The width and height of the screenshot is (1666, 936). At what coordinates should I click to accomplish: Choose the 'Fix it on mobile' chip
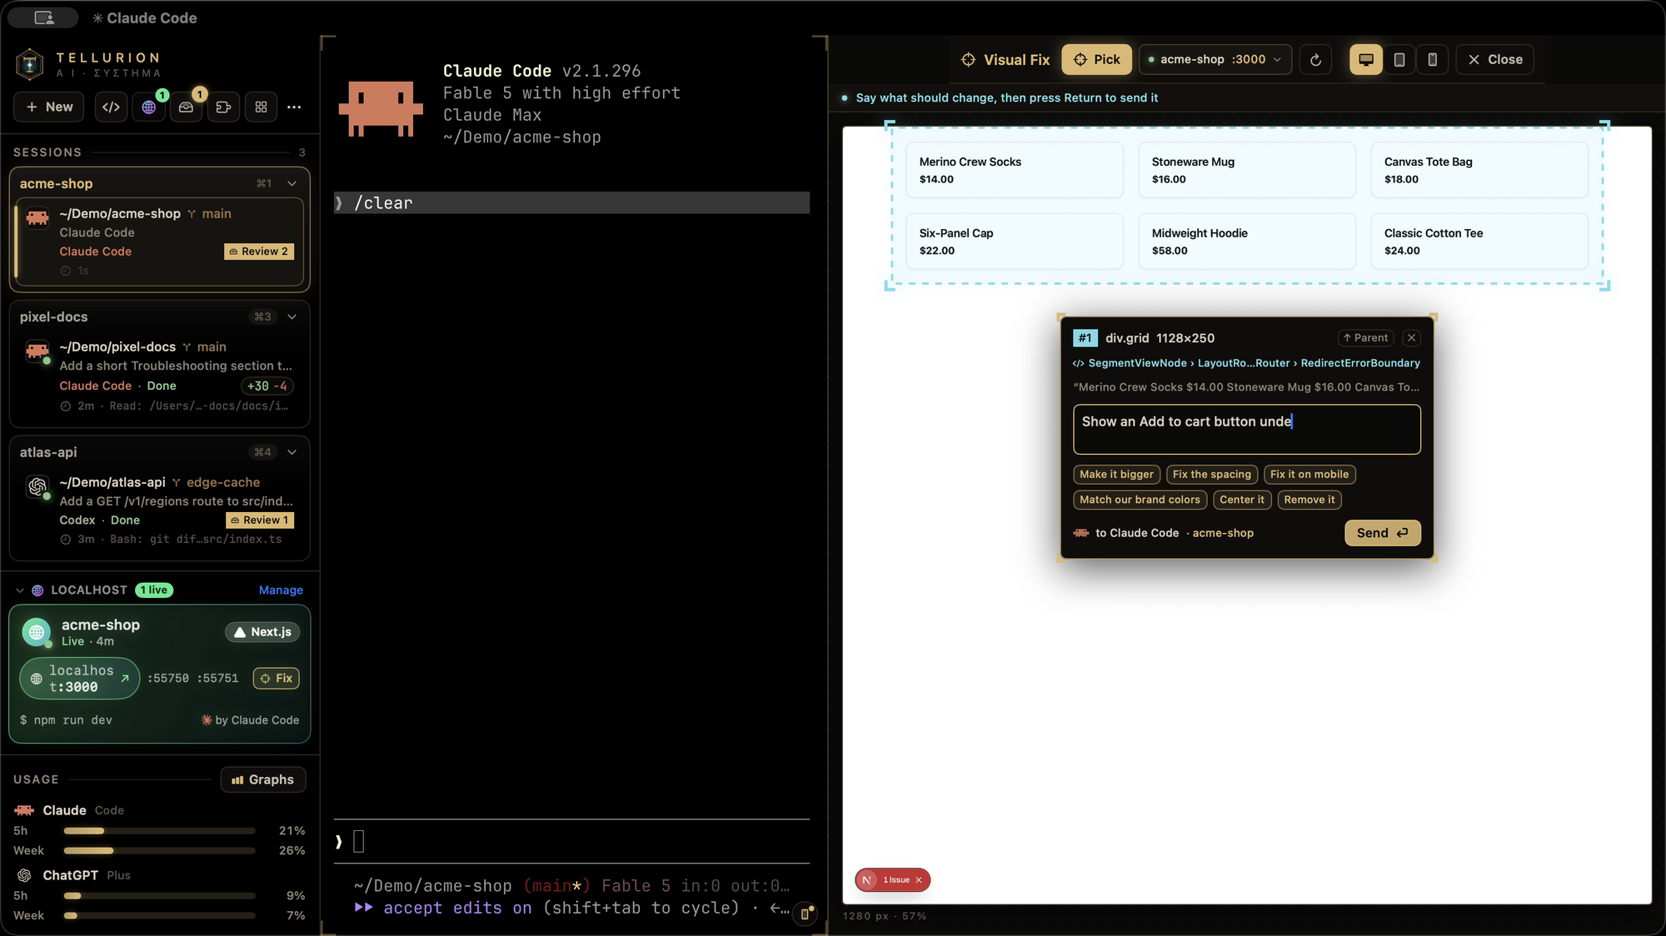point(1309,474)
